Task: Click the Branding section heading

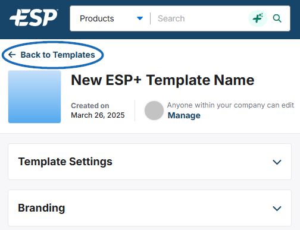Action: pos(42,208)
